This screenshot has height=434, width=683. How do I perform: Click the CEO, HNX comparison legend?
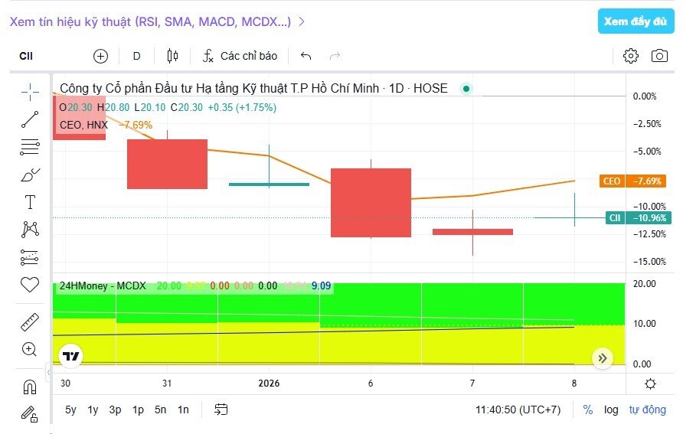[x=83, y=125]
